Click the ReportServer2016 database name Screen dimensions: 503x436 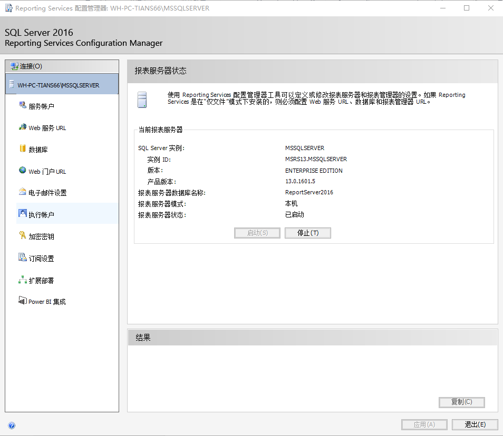[x=309, y=192]
